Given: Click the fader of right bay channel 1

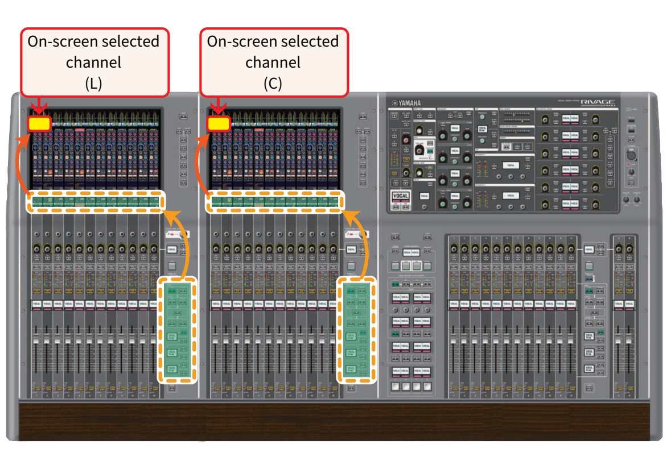Looking at the screenshot, I should pyautogui.click(x=454, y=340).
